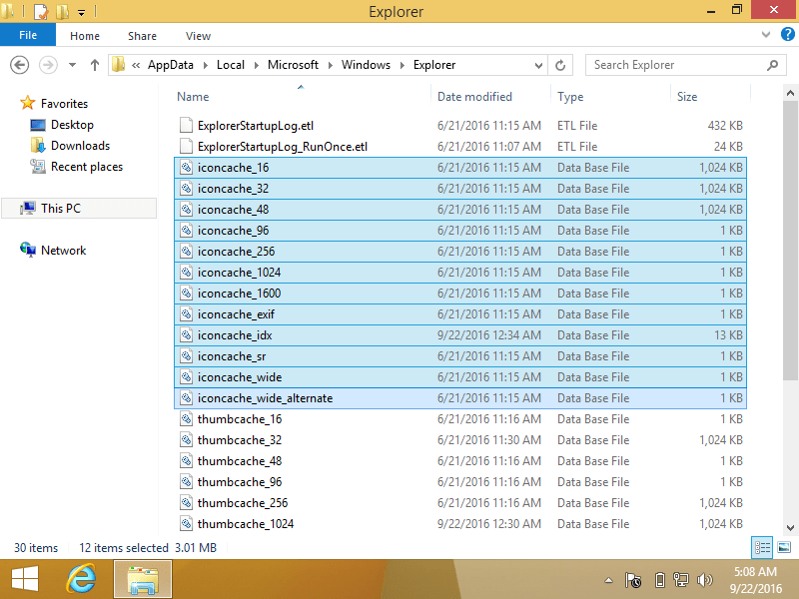The width and height of the screenshot is (799, 599).
Task: Launch Internet Explorer from the taskbar
Action: [x=82, y=579]
